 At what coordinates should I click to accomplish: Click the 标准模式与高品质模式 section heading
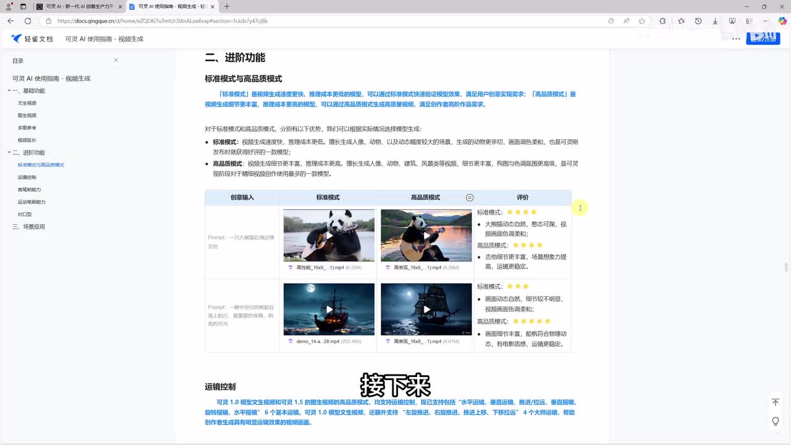[243, 78]
